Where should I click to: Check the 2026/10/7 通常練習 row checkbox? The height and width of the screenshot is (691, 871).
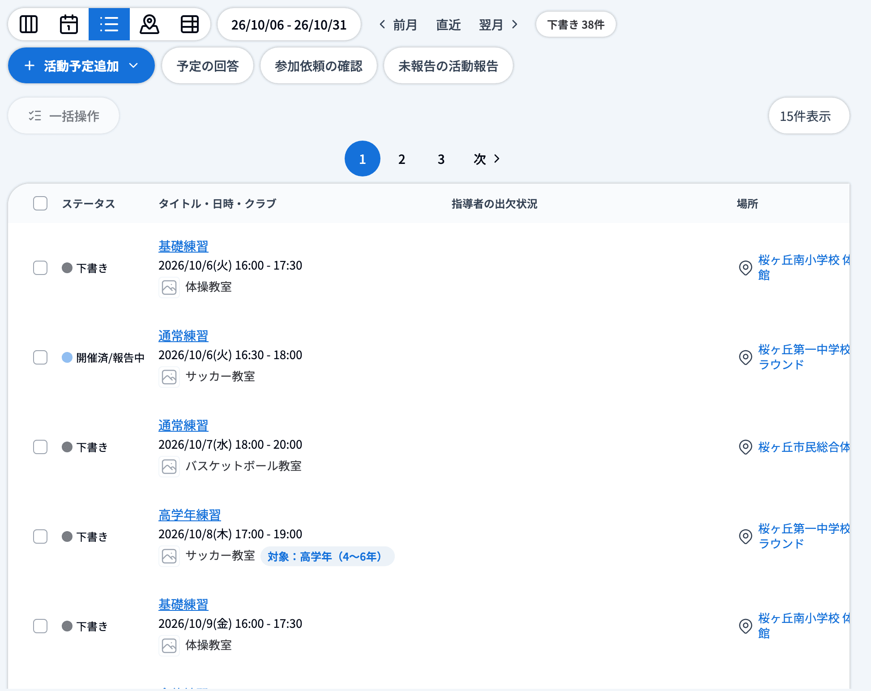pos(40,447)
